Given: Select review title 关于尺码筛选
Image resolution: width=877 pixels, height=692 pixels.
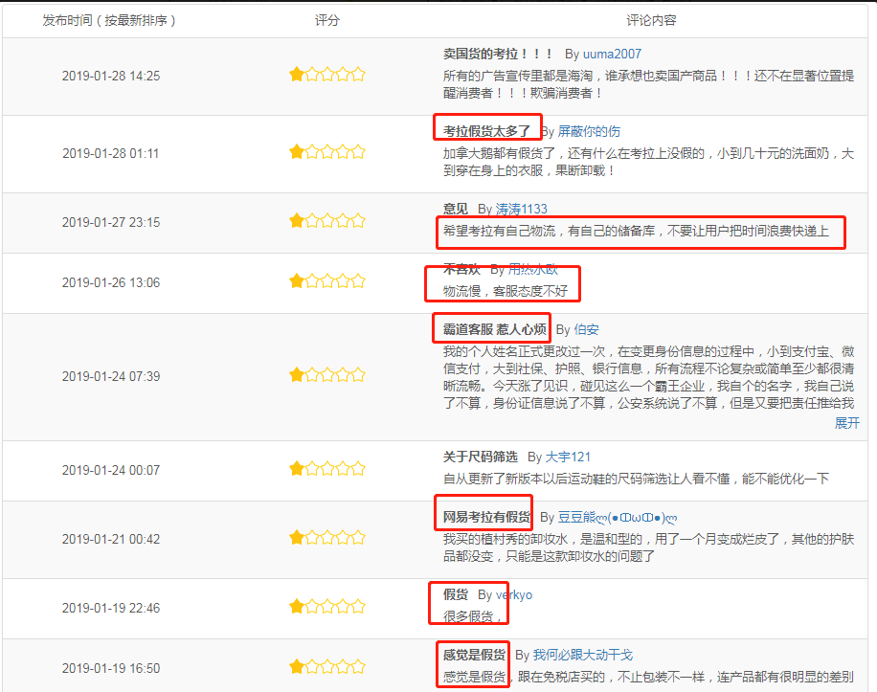Looking at the screenshot, I should point(480,458).
